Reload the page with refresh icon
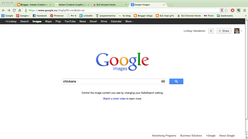Viewport: 248px width, 139px height. point(14,10)
